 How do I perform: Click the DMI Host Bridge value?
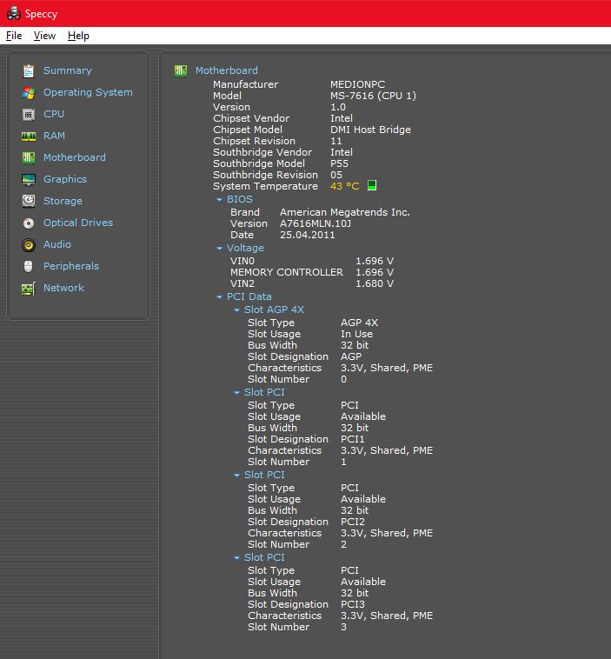pos(370,130)
